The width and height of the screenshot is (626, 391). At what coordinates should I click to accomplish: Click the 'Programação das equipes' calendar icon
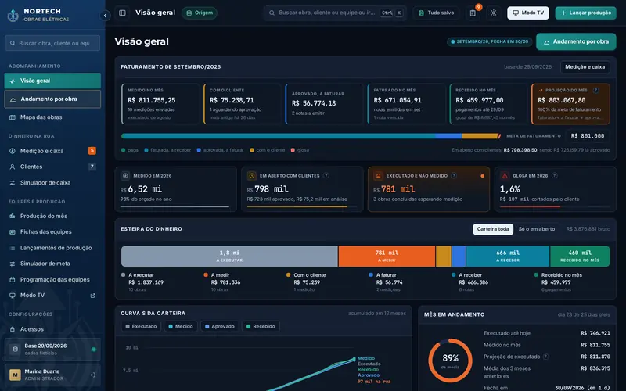coord(13,280)
